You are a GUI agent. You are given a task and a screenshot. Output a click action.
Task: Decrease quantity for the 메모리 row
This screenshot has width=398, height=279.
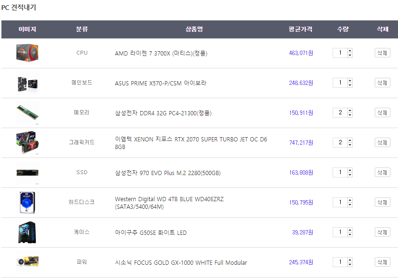pos(350,115)
